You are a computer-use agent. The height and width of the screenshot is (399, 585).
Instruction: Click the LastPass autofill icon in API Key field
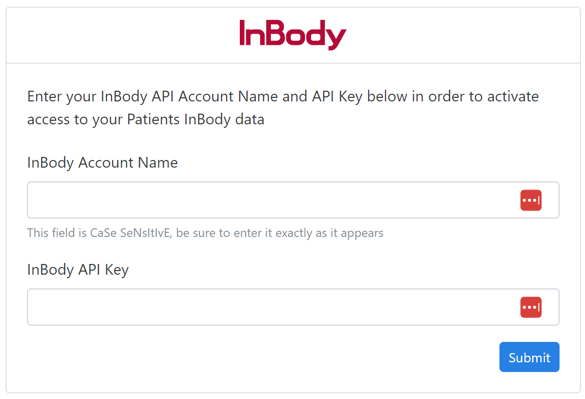coord(531,307)
